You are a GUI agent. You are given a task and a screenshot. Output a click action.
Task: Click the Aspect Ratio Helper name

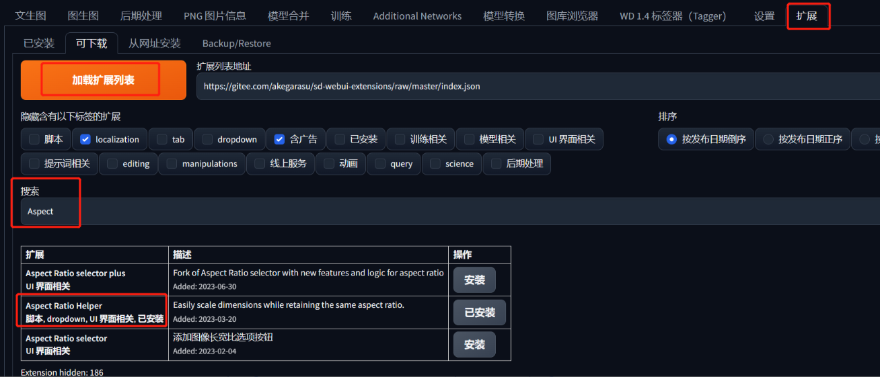64,306
